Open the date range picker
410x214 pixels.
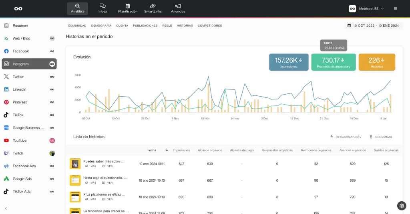[373, 26]
